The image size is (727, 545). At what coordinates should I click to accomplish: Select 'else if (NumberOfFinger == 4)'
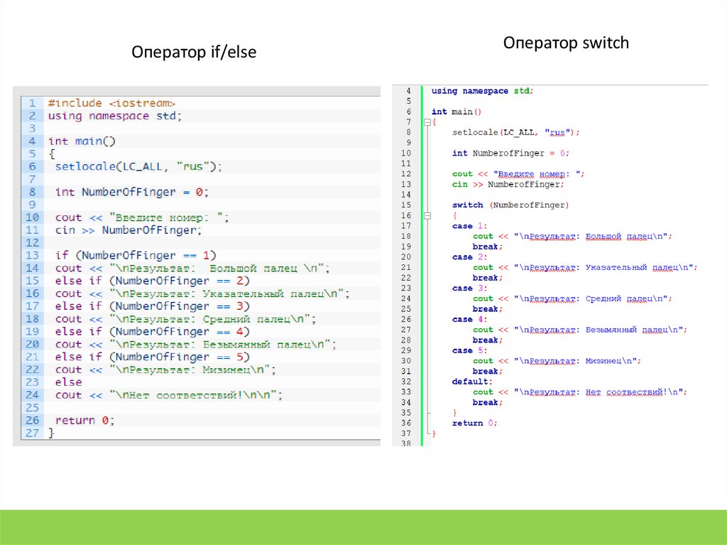(x=152, y=331)
